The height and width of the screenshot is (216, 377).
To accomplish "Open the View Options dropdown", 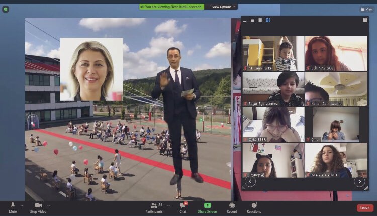I will point(223,7).
